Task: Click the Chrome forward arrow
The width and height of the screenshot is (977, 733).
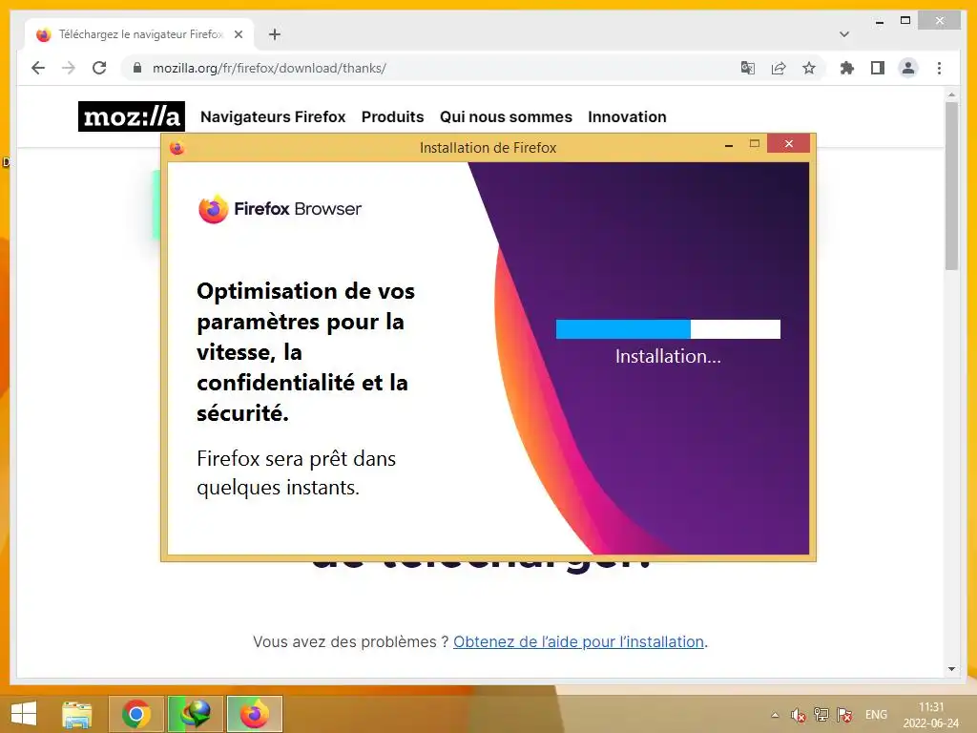Action: click(x=69, y=68)
